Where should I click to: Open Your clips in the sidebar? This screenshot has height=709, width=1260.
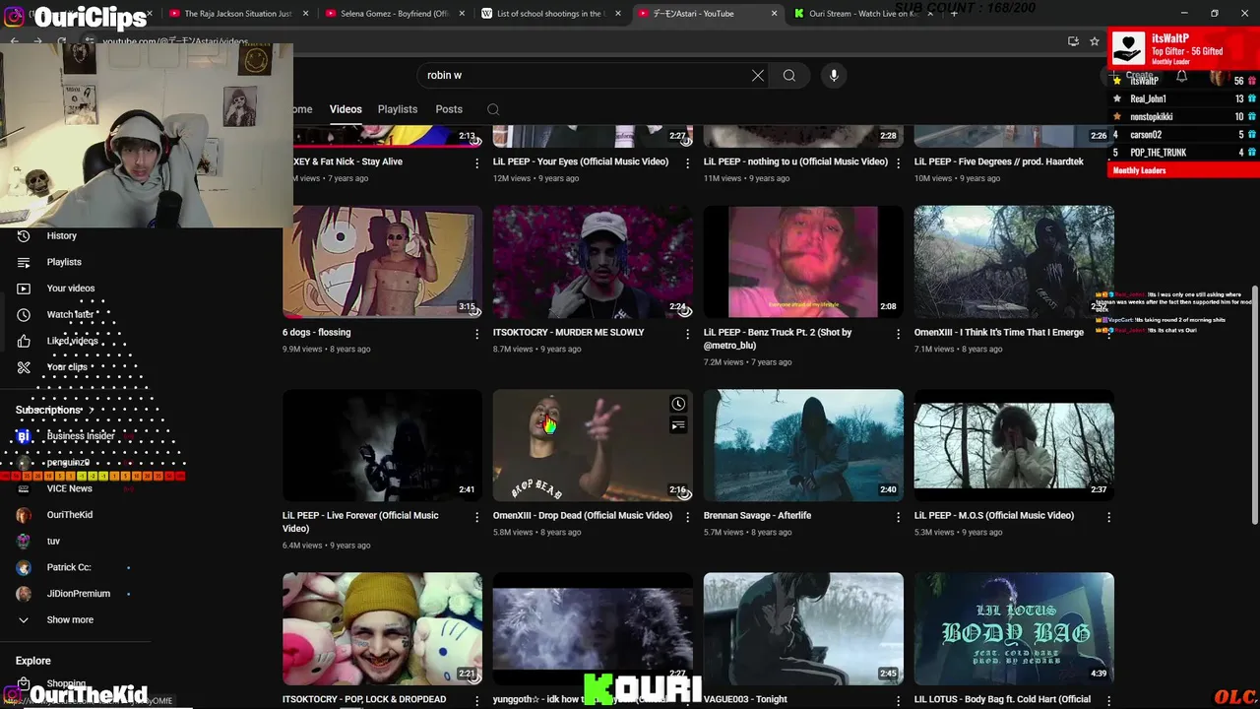coord(67,367)
